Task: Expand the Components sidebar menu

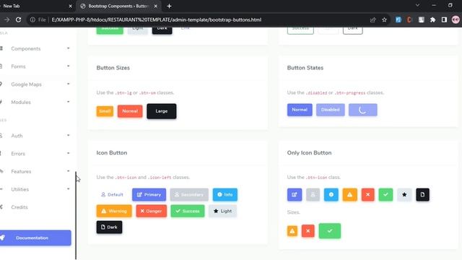Action: (x=35, y=48)
